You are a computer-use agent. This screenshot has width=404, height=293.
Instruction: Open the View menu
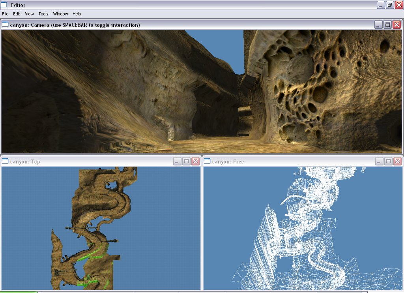point(29,14)
